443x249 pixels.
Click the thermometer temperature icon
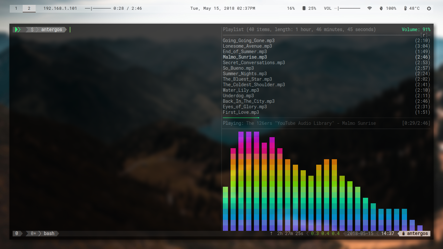pos(405,8)
